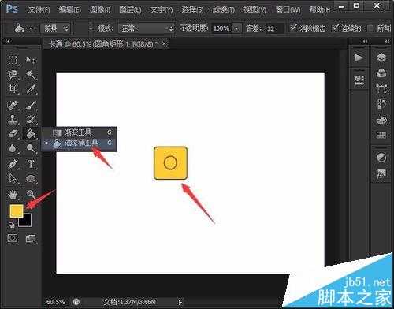Open the Swatches palette panel icon
Viewport: 394px width, 309px height.
(x=381, y=135)
